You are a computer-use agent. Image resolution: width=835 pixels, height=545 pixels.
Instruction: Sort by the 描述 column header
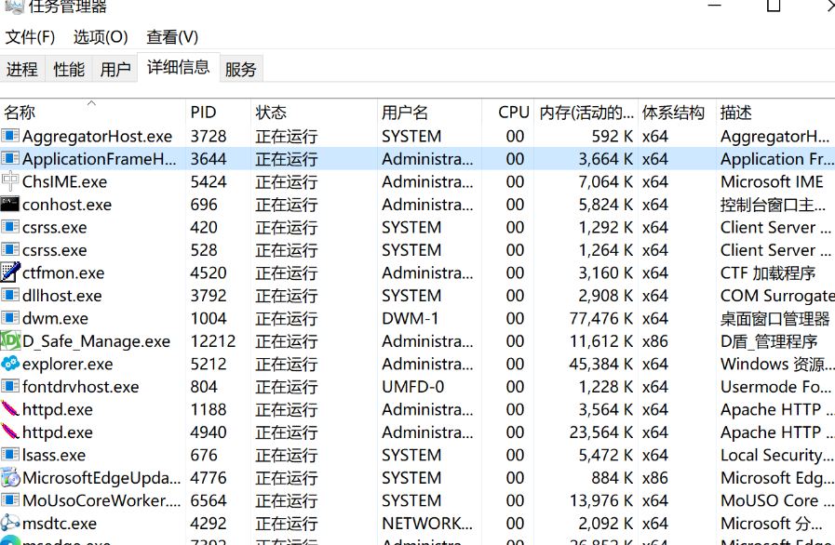775,113
